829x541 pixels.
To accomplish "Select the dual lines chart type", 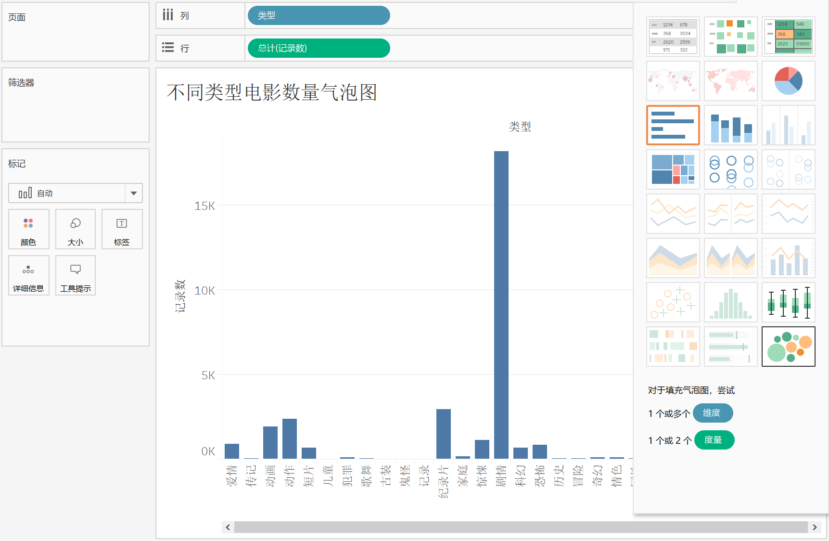I will click(789, 214).
